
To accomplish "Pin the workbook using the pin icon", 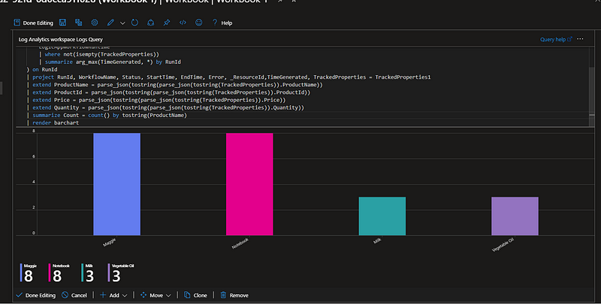I will click(167, 23).
